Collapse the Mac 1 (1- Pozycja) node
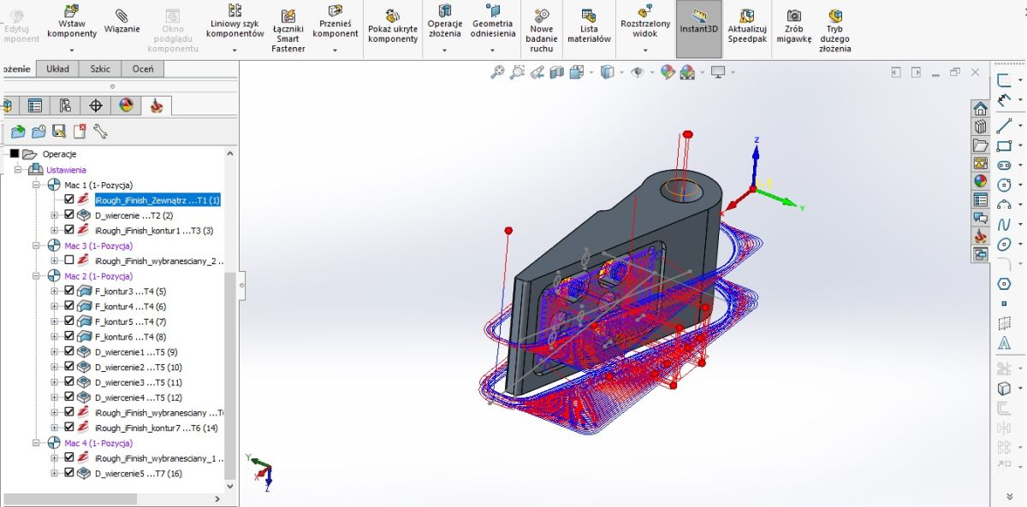Image resolution: width=1027 pixels, height=507 pixels. 38,185
